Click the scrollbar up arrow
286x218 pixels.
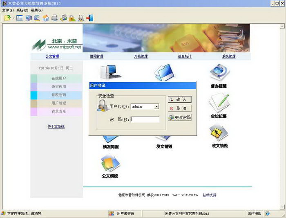(x=282, y=26)
